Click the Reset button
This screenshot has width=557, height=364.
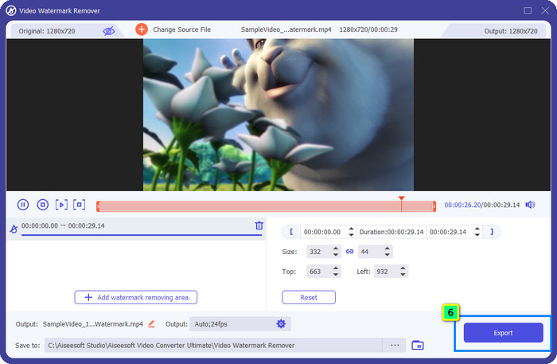click(x=309, y=297)
